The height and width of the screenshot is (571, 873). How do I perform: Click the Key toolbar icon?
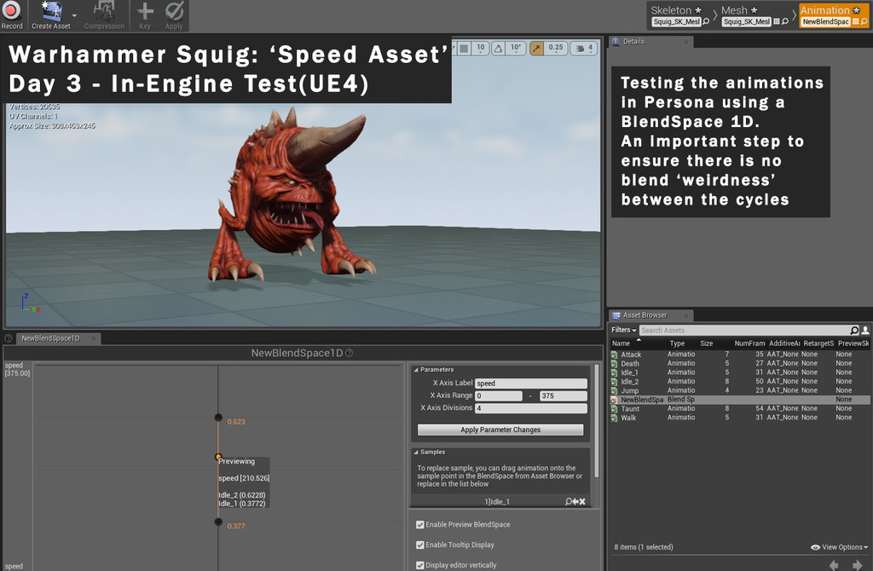pos(145,15)
